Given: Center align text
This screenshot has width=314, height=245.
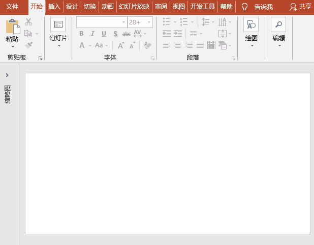Looking at the screenshot, I should pos(178,45).
